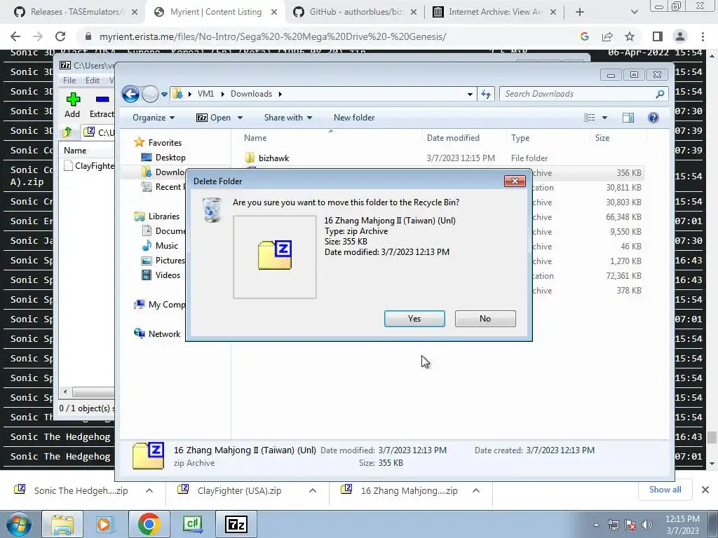Close the Delete Folder dialog
The width and height of the screenshot is (718, 538).
[515, 181]
